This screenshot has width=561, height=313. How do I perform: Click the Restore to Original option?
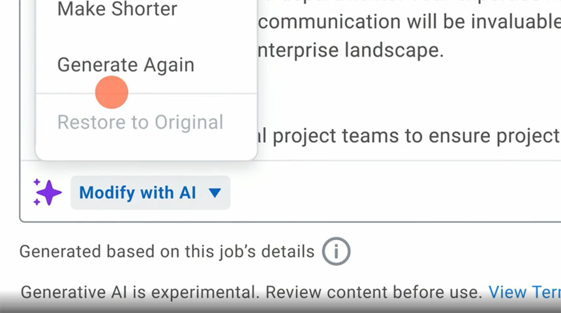pos(140,122)
